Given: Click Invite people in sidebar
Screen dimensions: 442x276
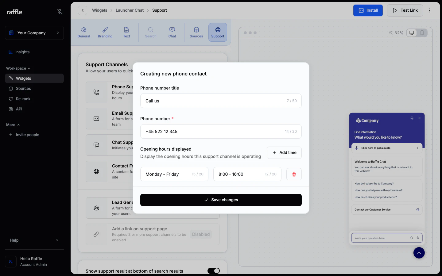Looking at the screenshot, I should coord(34,135).
